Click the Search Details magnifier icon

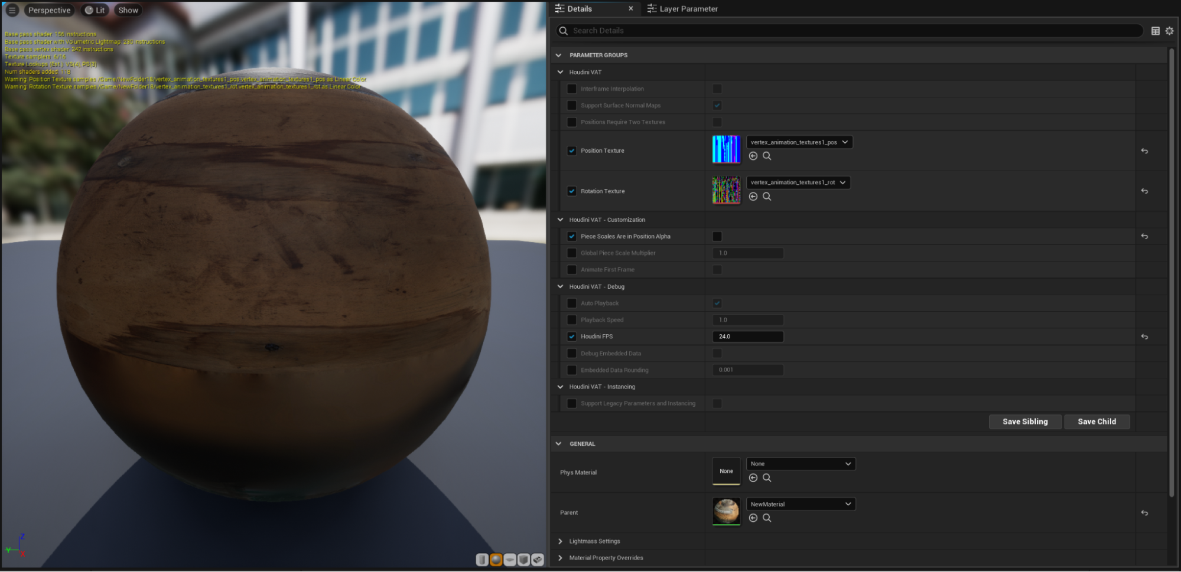point(564,31)
